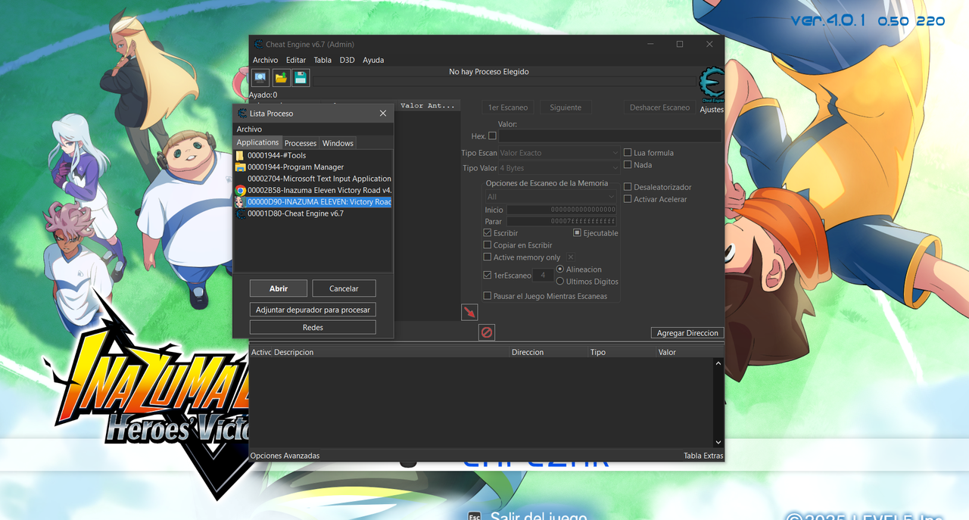The image size is (969, 520).
Task: Open the D3D menu
Action: pyautogui.click(x=347, y=61)
